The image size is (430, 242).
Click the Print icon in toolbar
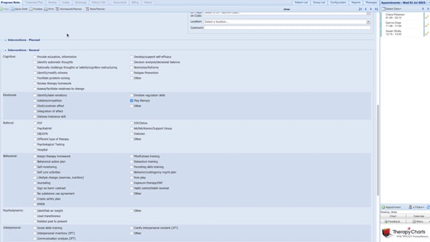46,9
